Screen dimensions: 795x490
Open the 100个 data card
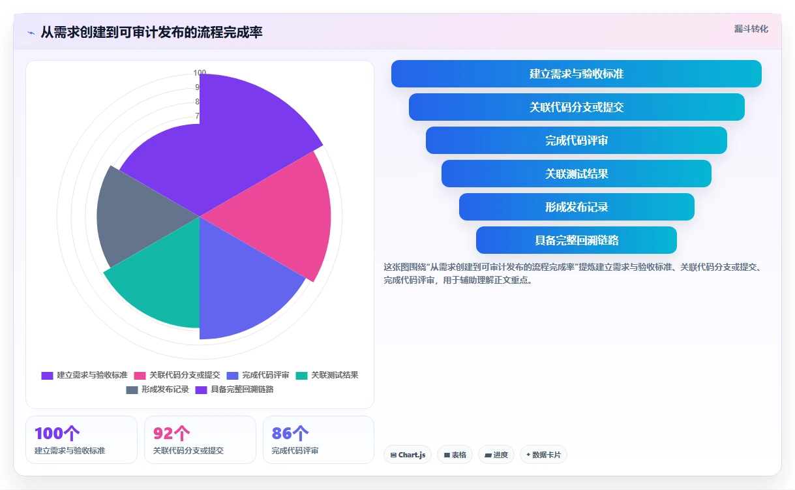point(82,440)
